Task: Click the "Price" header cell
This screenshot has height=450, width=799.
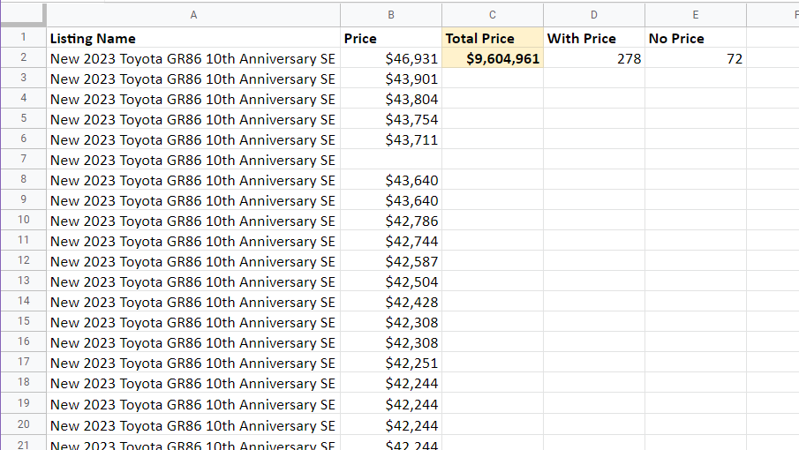Action: click(391, 38)
